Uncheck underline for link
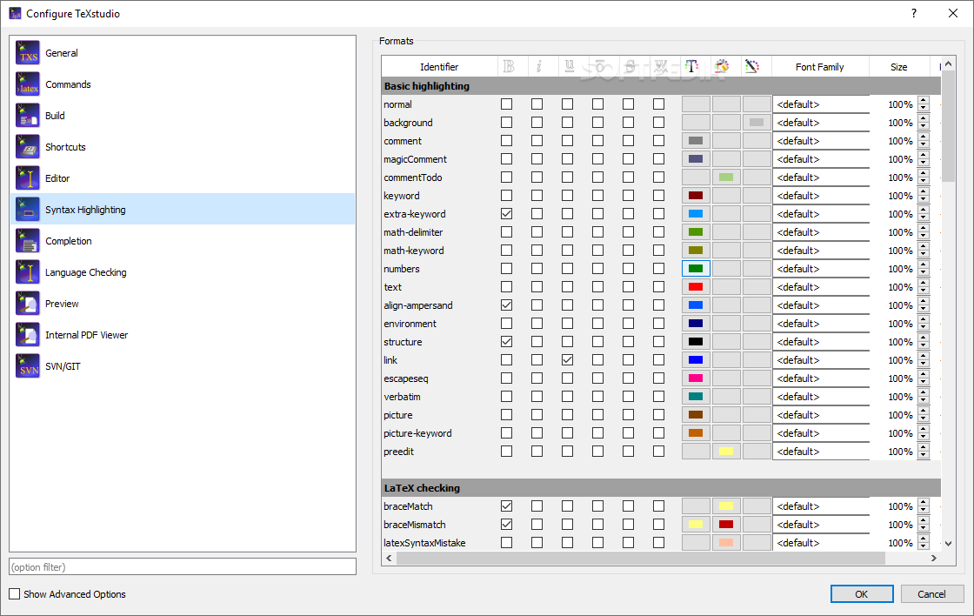 pyautogui.click(x=568, y=360)
